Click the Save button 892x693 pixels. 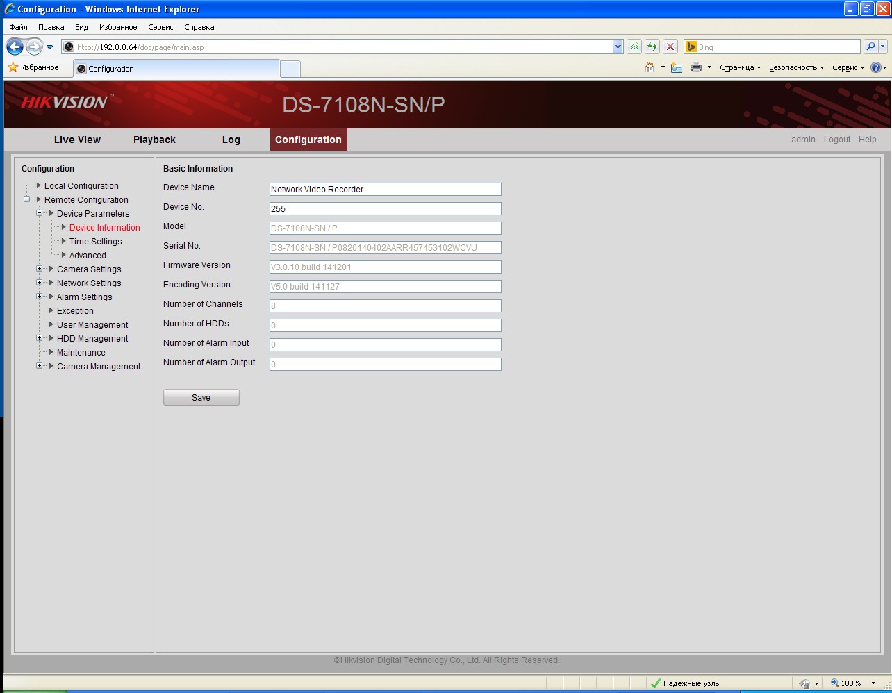201,397
